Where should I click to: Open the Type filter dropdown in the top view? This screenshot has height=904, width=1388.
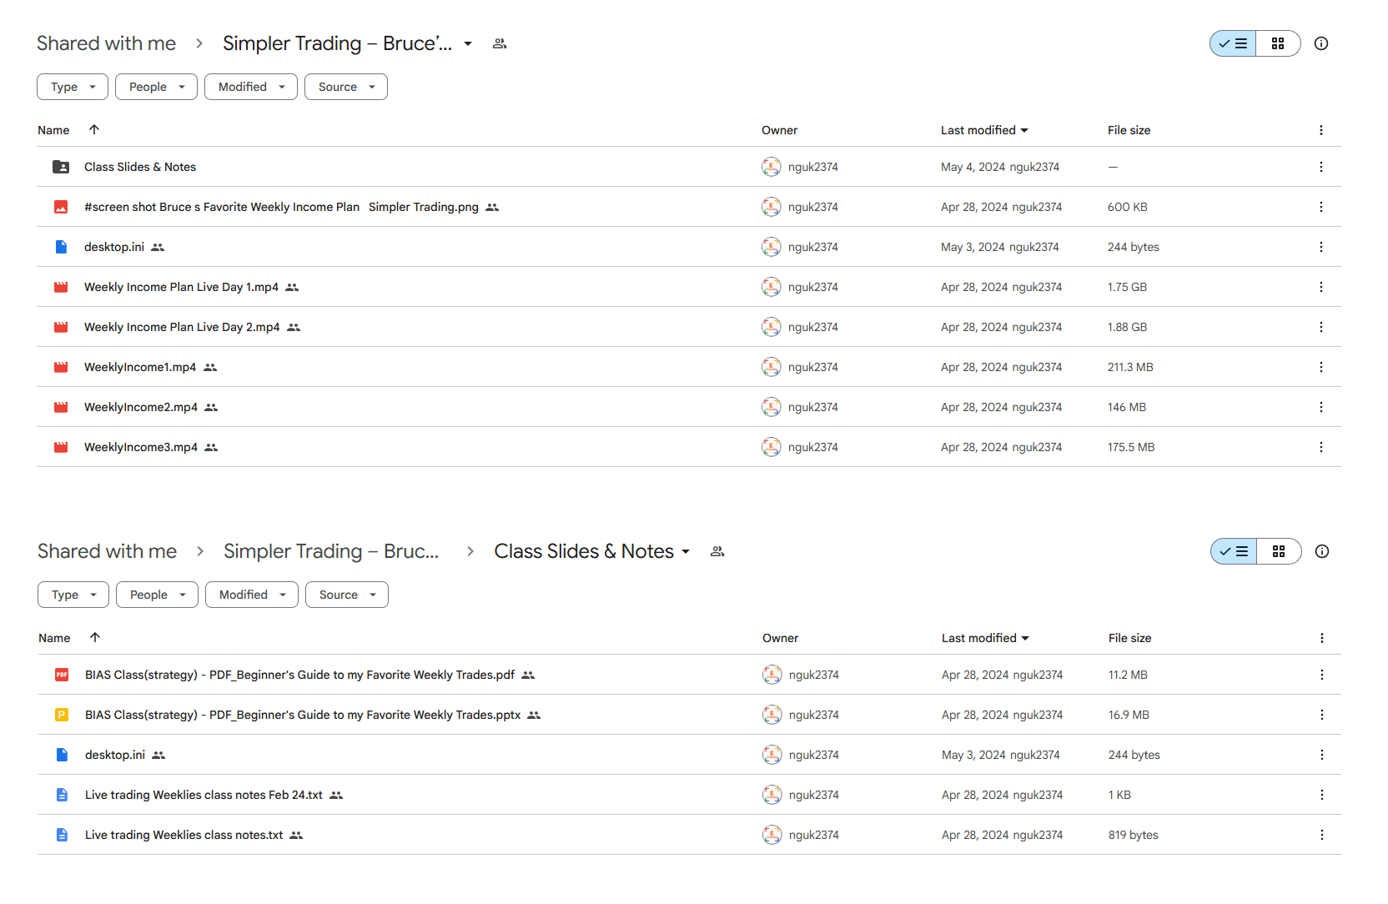pyautogui.click(x=73, y=87)
